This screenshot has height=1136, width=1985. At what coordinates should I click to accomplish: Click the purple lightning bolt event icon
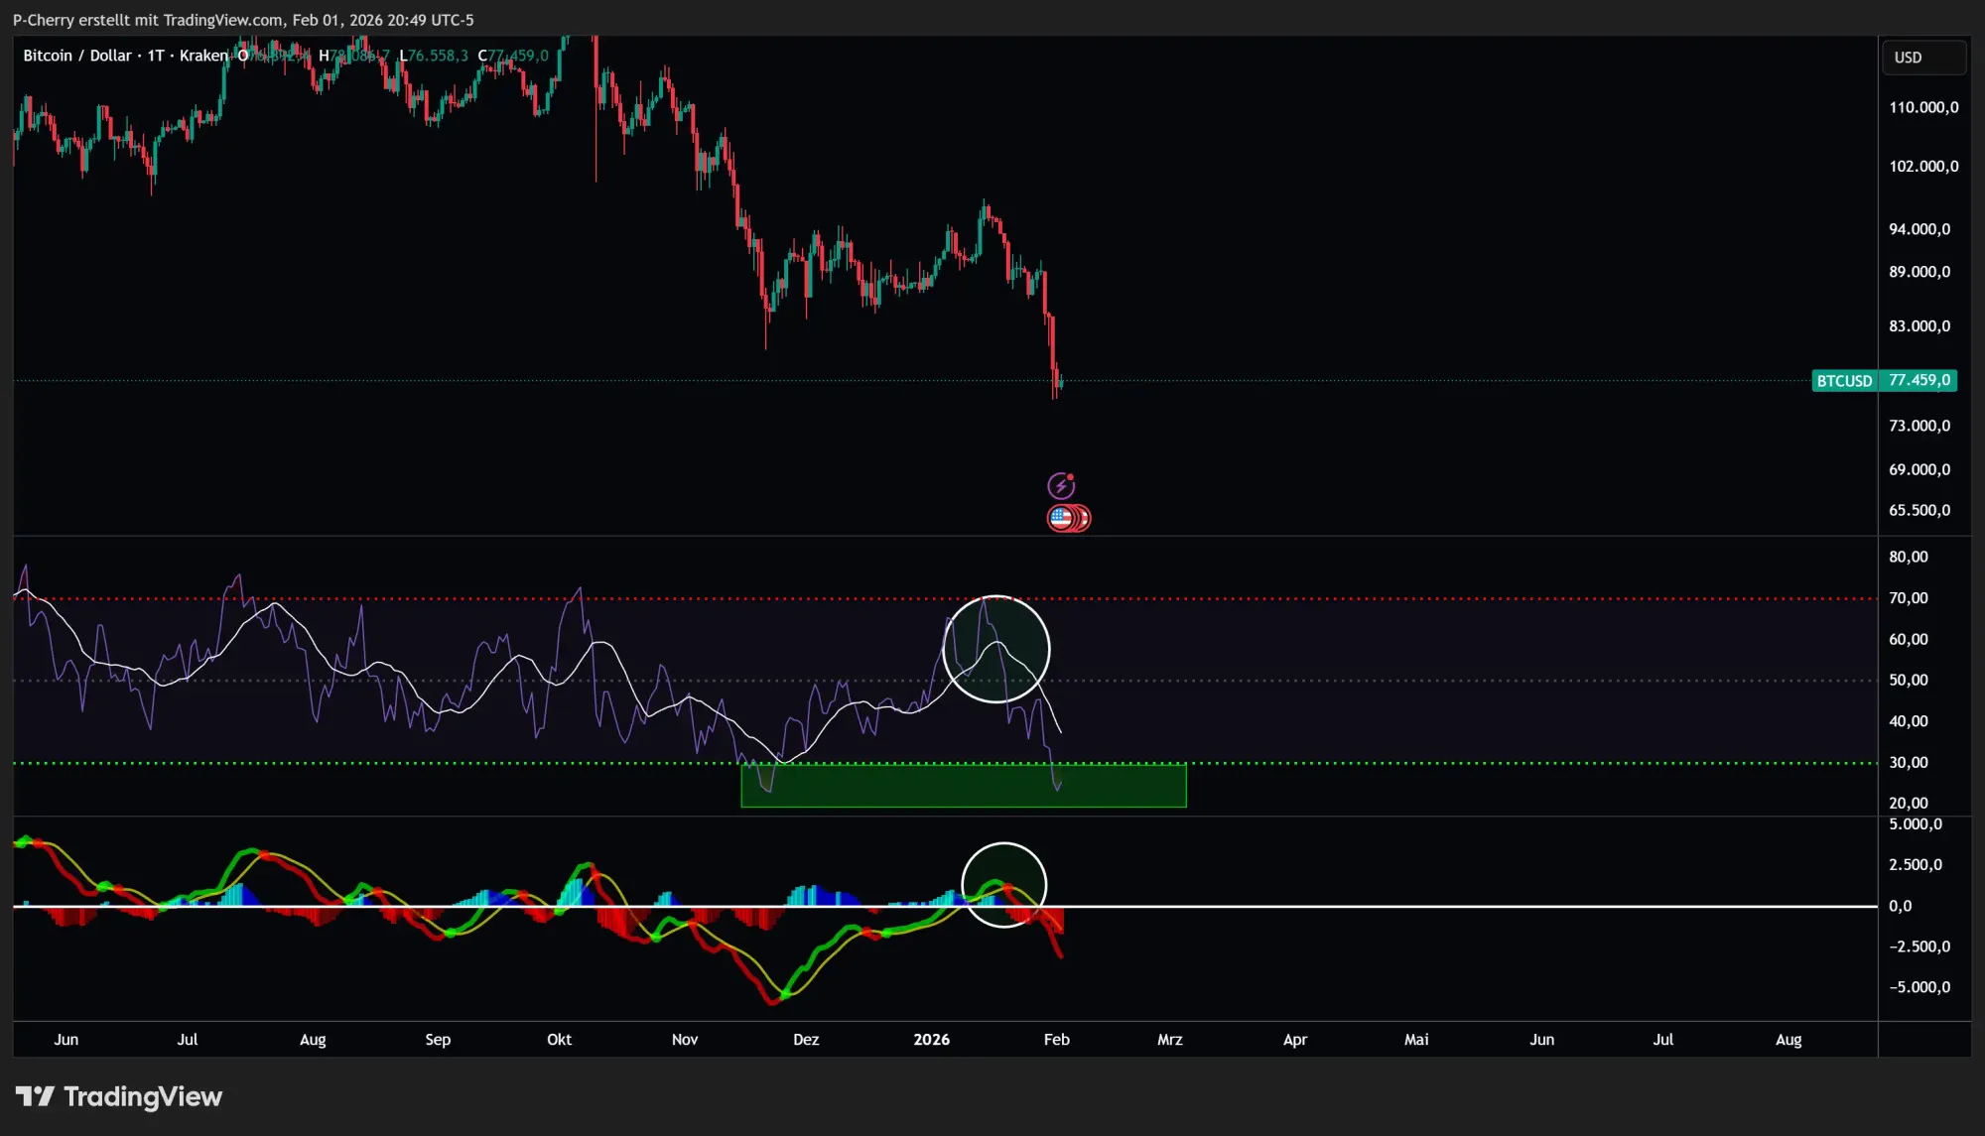[1061, 485]
